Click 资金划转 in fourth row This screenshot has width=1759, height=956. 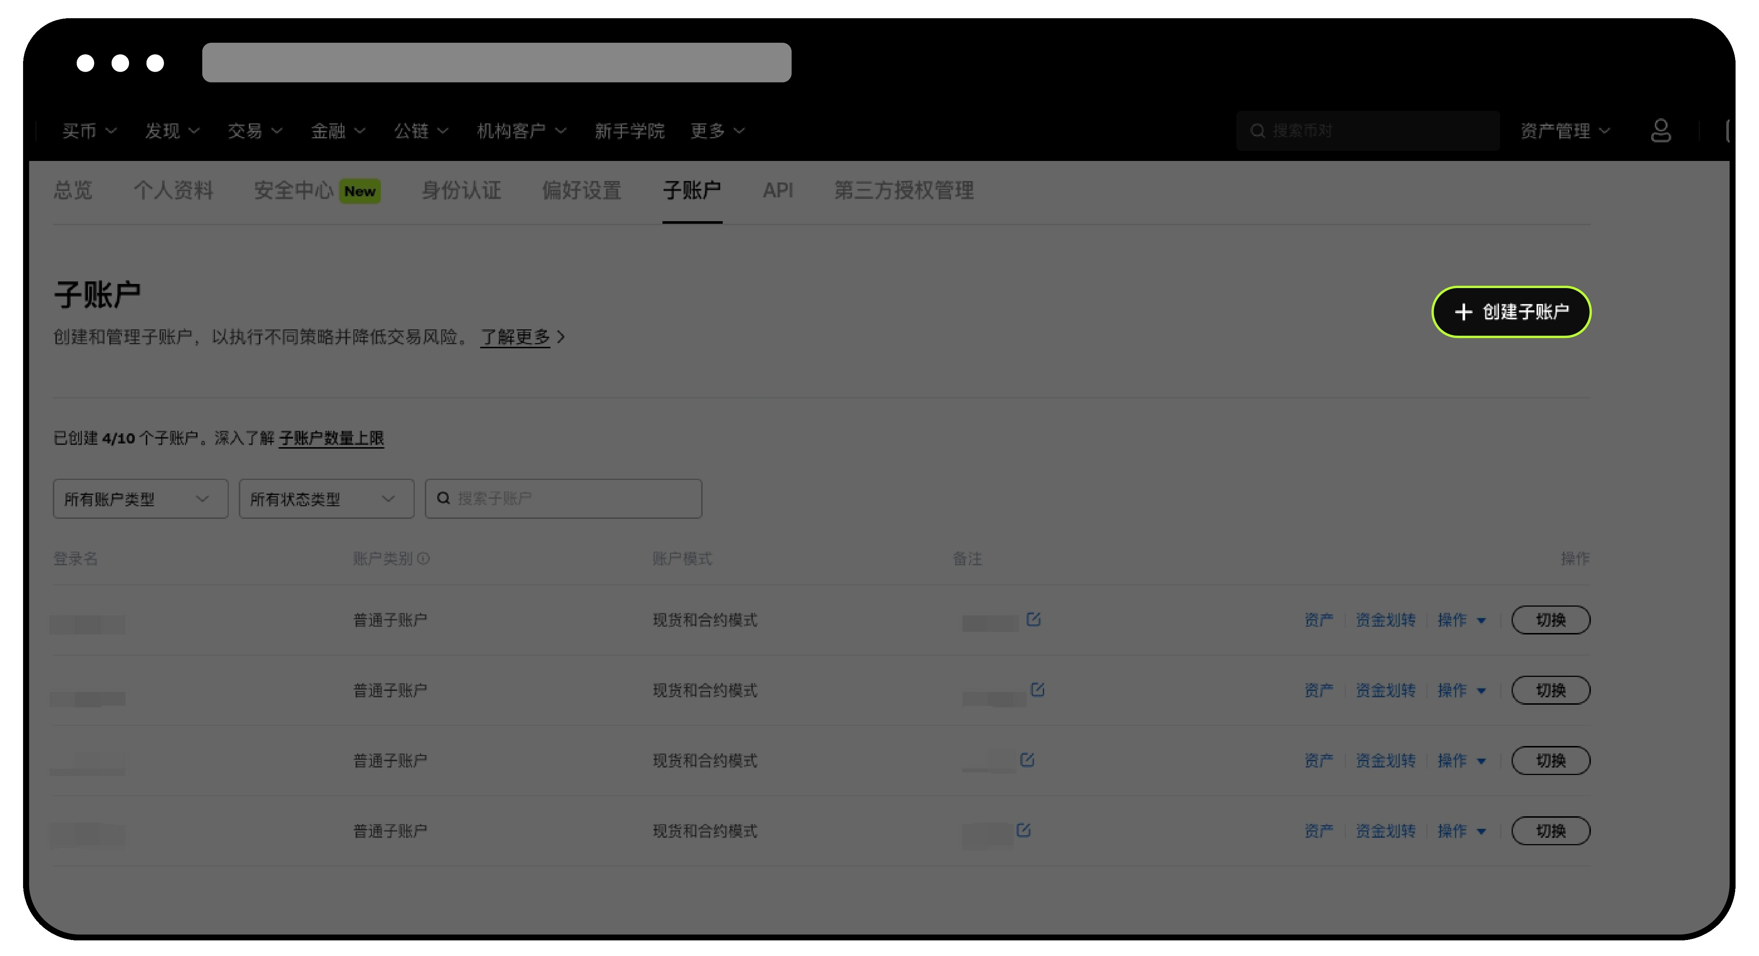tap(1386, 830)
